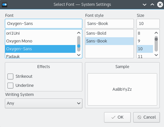The image size is (164, 127).
Task: Click the size list scrollbar handle
Action: pyautogui.click(x=156, y=39)
